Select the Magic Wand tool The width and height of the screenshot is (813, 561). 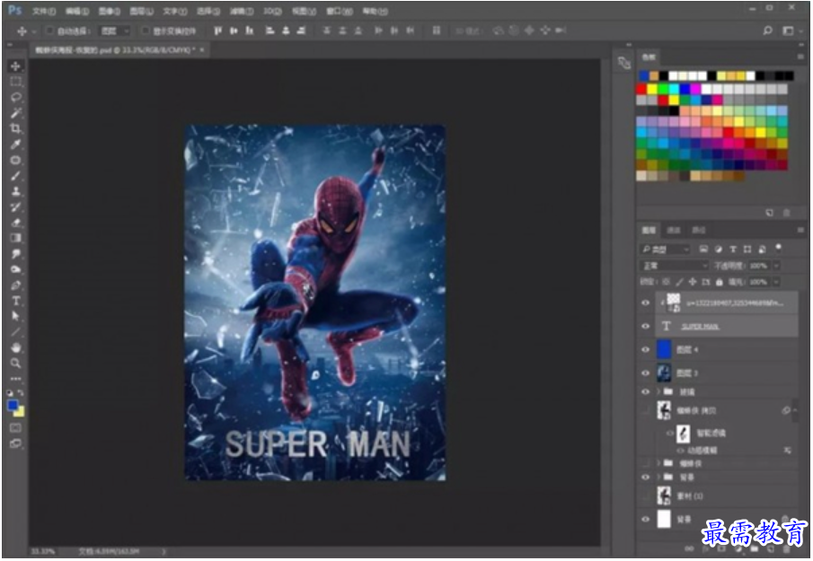pos(15,113)
